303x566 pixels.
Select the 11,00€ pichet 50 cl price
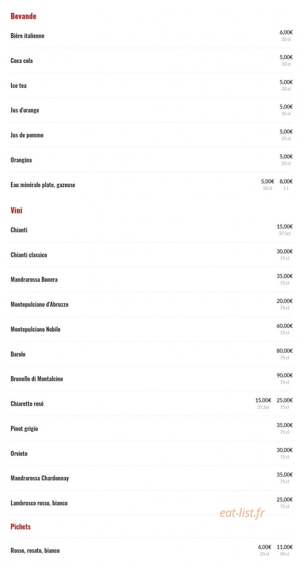point(285,547)
